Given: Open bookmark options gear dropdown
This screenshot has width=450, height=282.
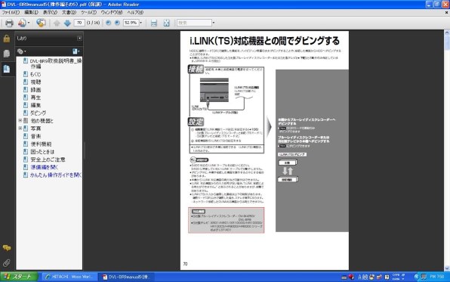Looking at the screenshot, I should 21,51.
